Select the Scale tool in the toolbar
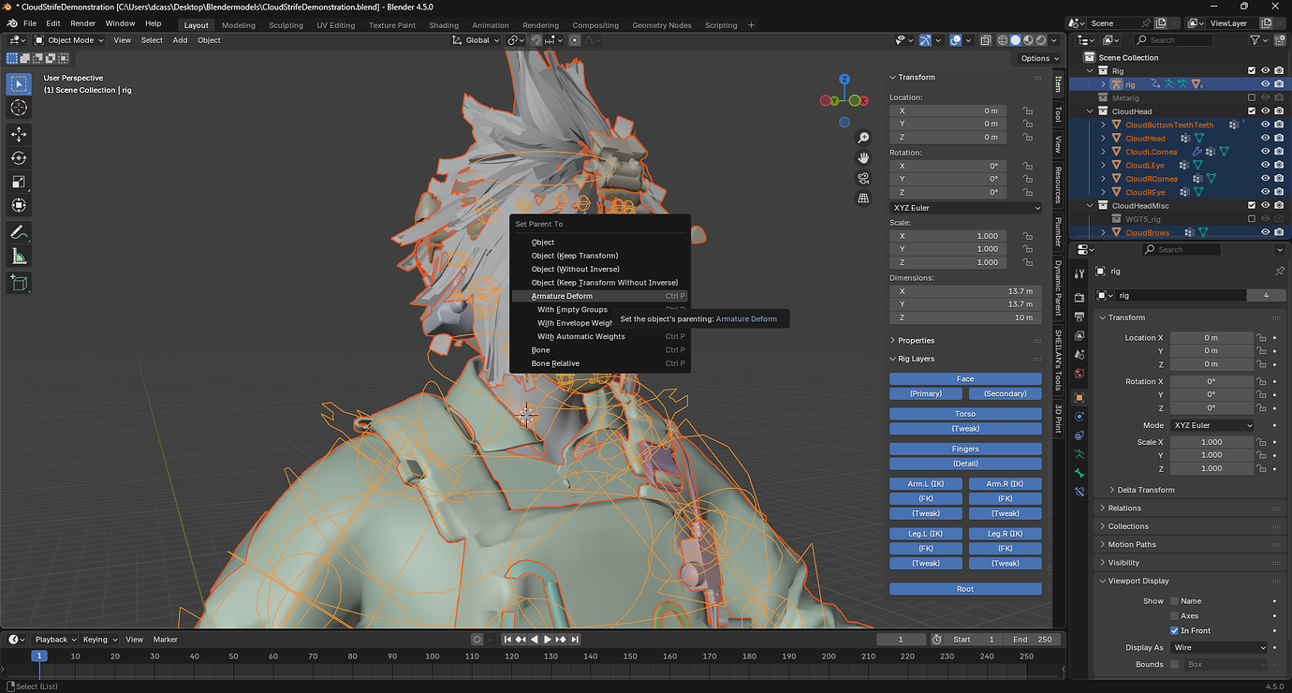Screen dimensions: 1292x693 19,182
